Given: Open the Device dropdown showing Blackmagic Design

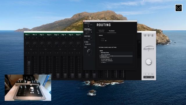Looking at the screenshot, I should pyautogui.click(x=116, y=52).
